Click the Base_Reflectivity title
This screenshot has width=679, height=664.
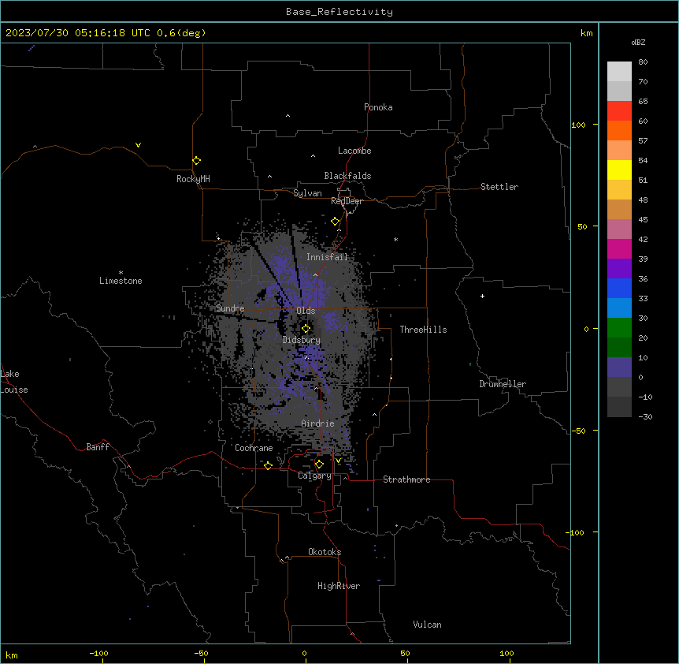339,12
